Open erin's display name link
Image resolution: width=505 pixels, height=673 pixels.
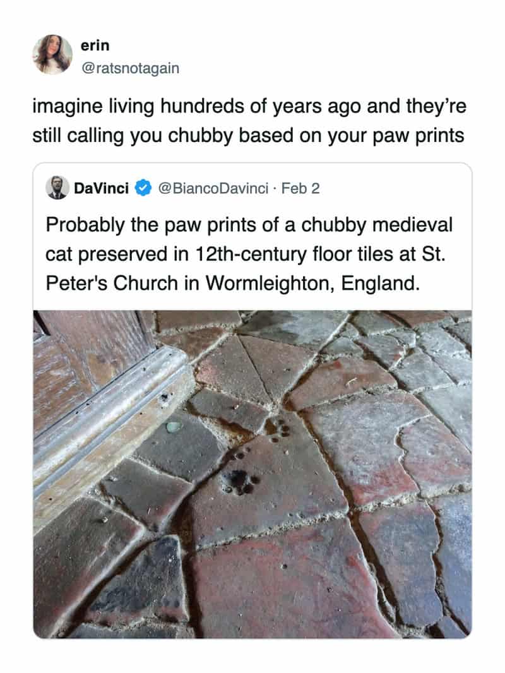(x=95, y=45)
